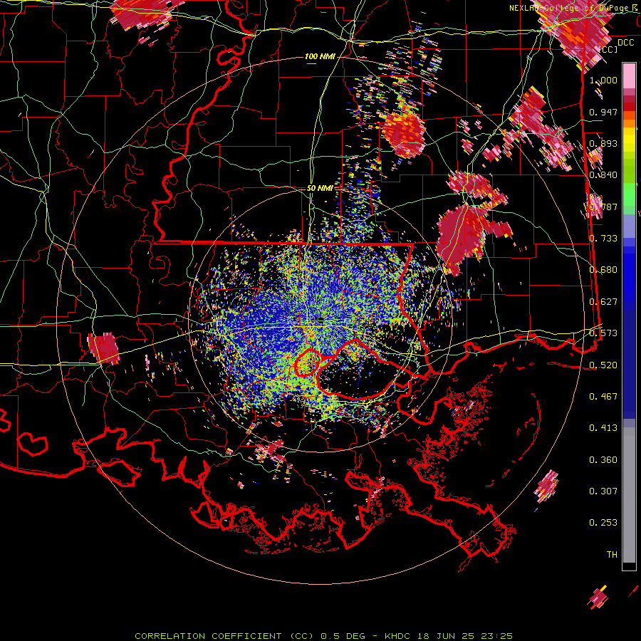Click the TH threshold label on the scale
This screenshot has height=641, width=641.
[x=612, y=555]
